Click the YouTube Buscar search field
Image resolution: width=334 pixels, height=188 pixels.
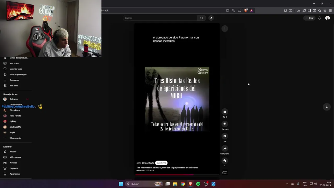[x=160, y=18]
